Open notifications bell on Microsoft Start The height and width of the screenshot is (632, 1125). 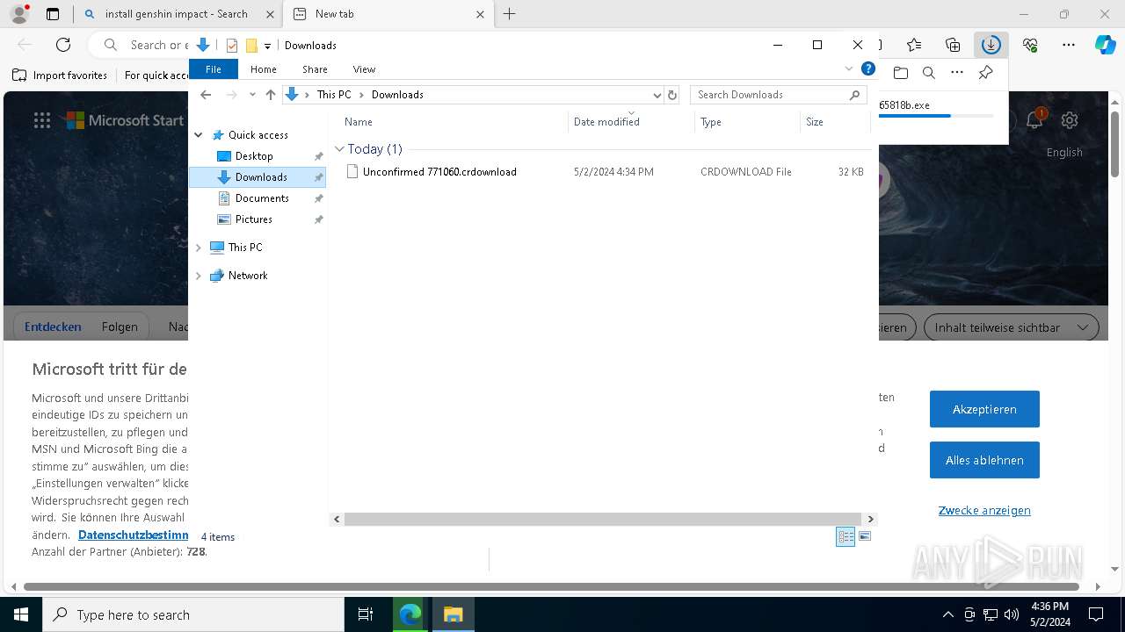click(x=1034, y=120)
